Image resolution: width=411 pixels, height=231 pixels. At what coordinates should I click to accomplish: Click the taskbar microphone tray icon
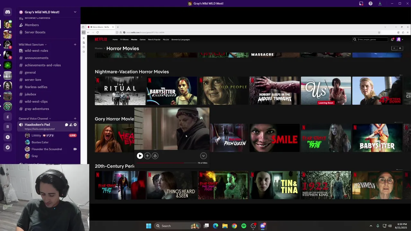click(x=378, y=226)
